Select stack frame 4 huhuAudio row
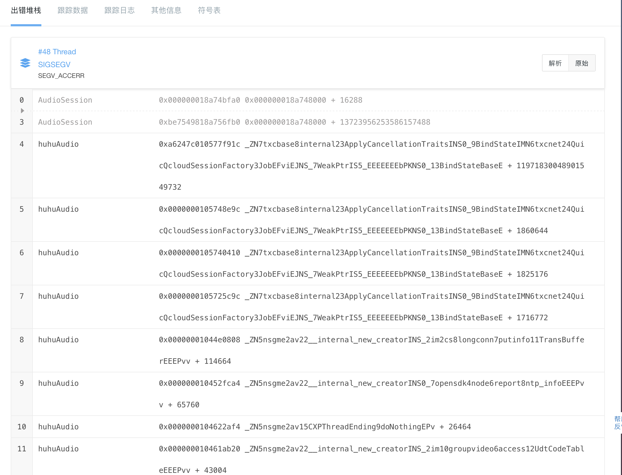622x475 pixels. click(x=58, y=144)
